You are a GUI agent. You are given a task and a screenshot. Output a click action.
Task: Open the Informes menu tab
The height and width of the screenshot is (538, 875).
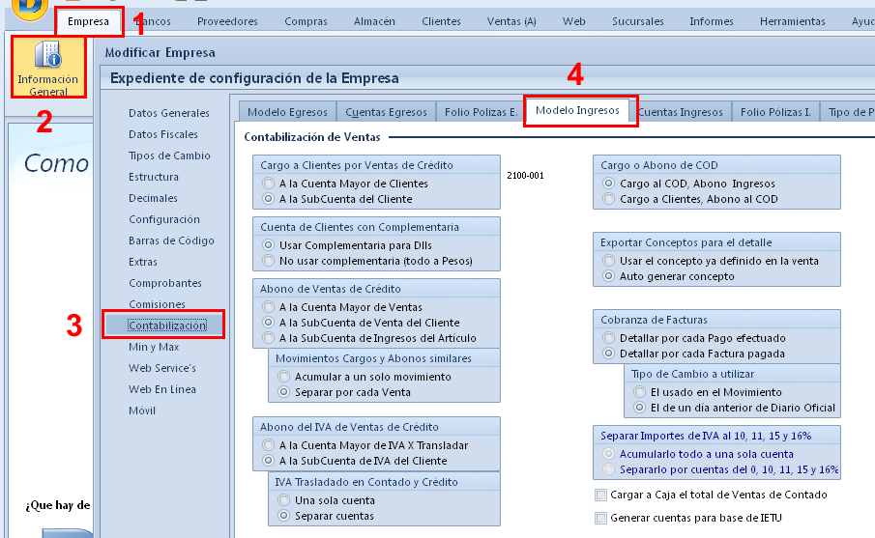point(711,21)
